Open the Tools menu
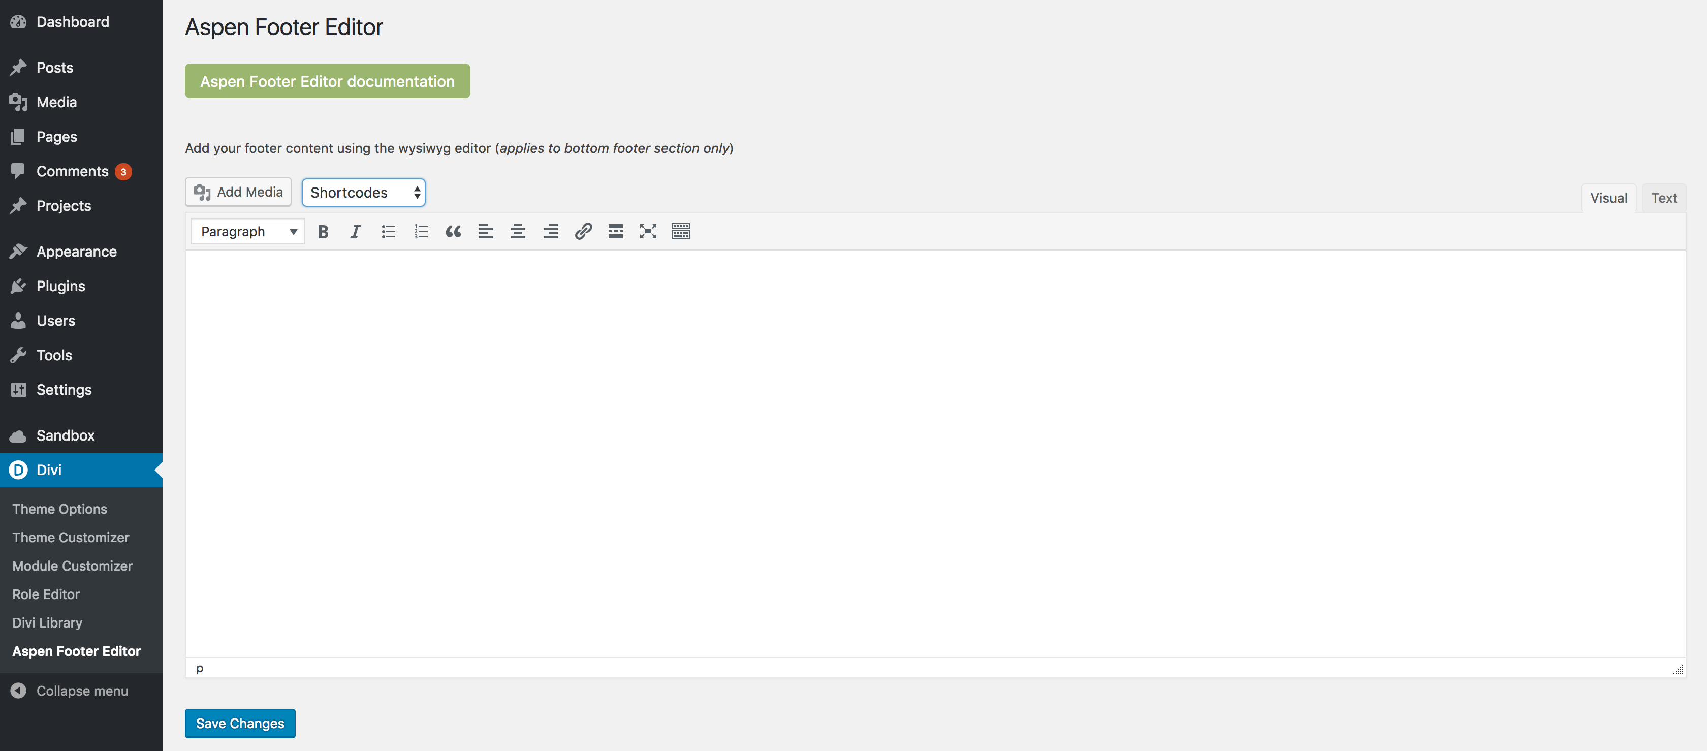This screenshot has height=751, width=1707. 81,355
